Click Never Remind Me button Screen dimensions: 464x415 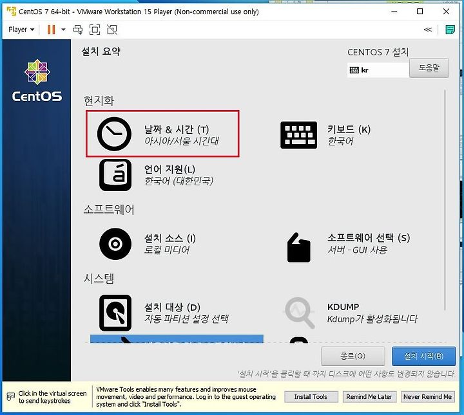click(x=427, y=397)
